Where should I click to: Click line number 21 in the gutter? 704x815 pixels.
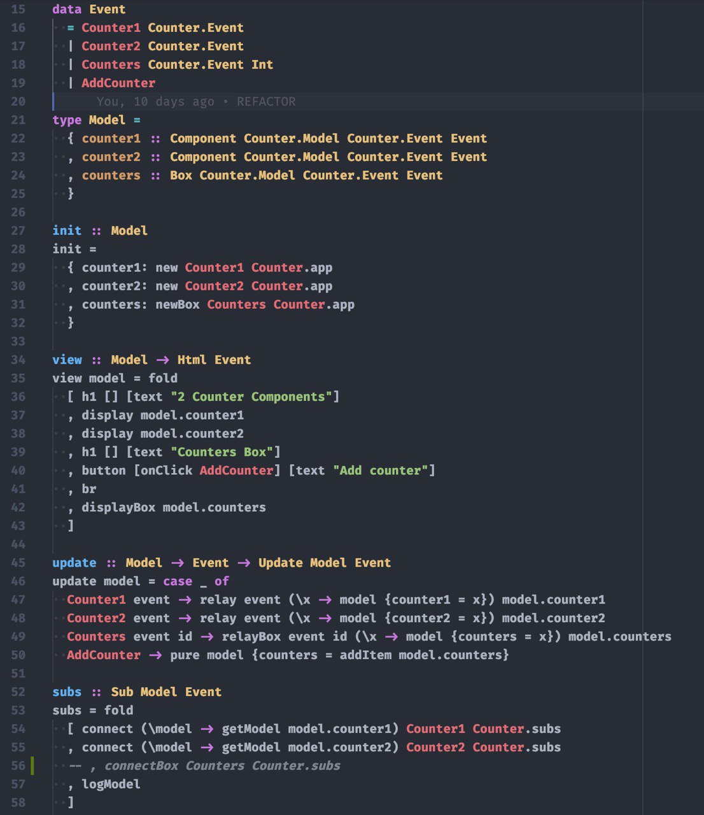18,120
